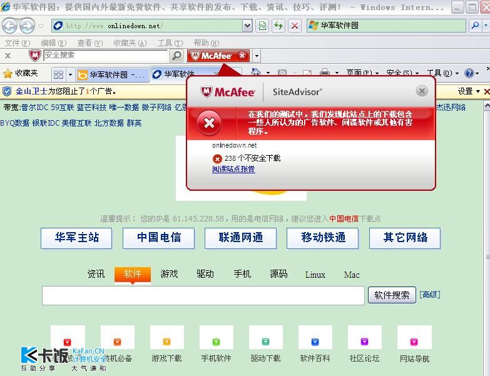Open the 工具(T) menu
Image resolution: width=490 pixels, height=376 pixels.
[170, 43]
